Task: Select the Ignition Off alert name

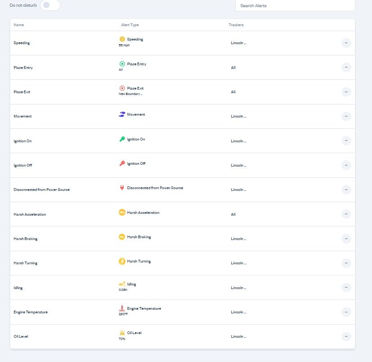Action: pyautogui.click(x=23, y=165)
